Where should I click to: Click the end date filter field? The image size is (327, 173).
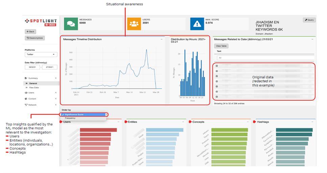pyautogui.click(x=50, y=67)
